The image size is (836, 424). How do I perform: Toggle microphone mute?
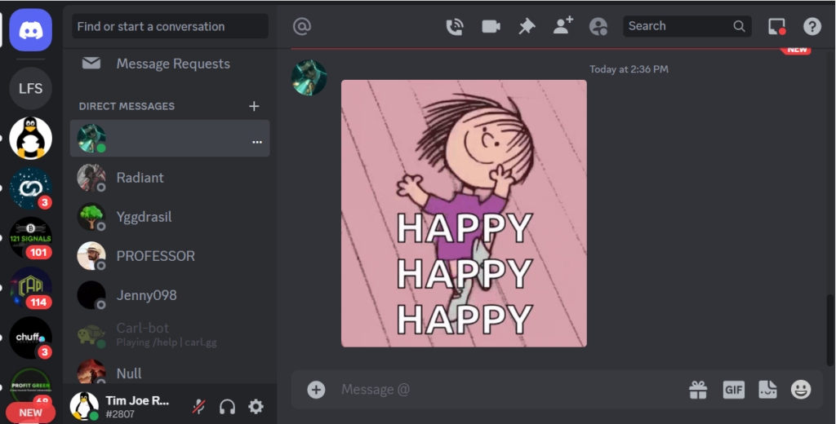199,407
